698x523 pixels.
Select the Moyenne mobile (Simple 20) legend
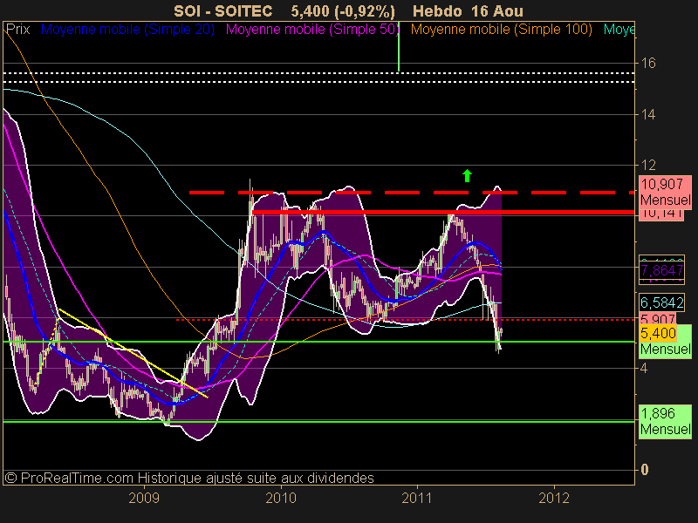(x=127, y=30)
